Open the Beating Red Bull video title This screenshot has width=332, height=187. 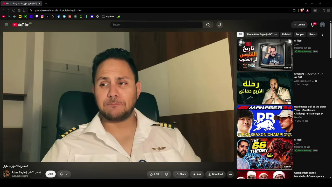click(310, 110)
